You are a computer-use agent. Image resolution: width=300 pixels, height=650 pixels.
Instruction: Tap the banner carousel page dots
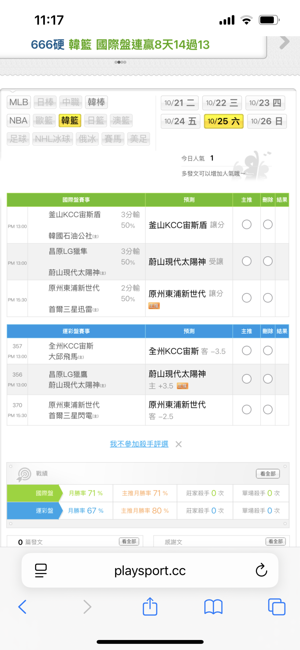(x=120, y=62)
